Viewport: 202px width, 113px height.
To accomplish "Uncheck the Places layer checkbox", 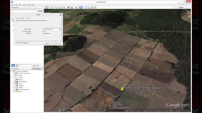I will pos(15,75).
